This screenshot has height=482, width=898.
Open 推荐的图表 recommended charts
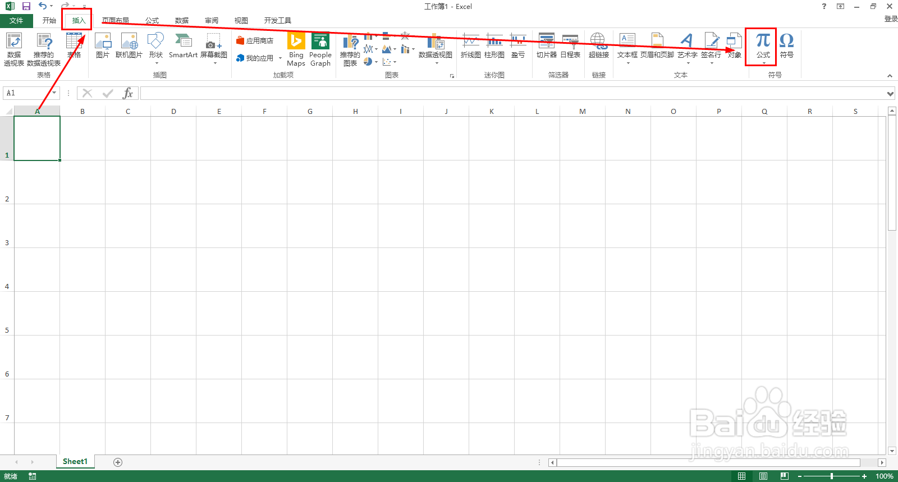coord(350,50)
